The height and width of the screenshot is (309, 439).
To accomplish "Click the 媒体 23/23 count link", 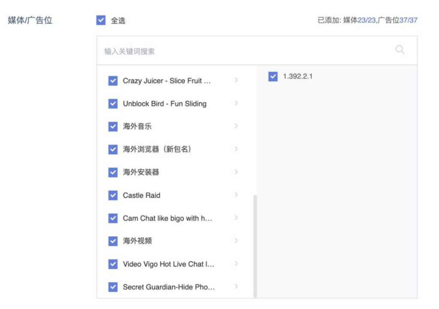I will [x=366, y=20].
